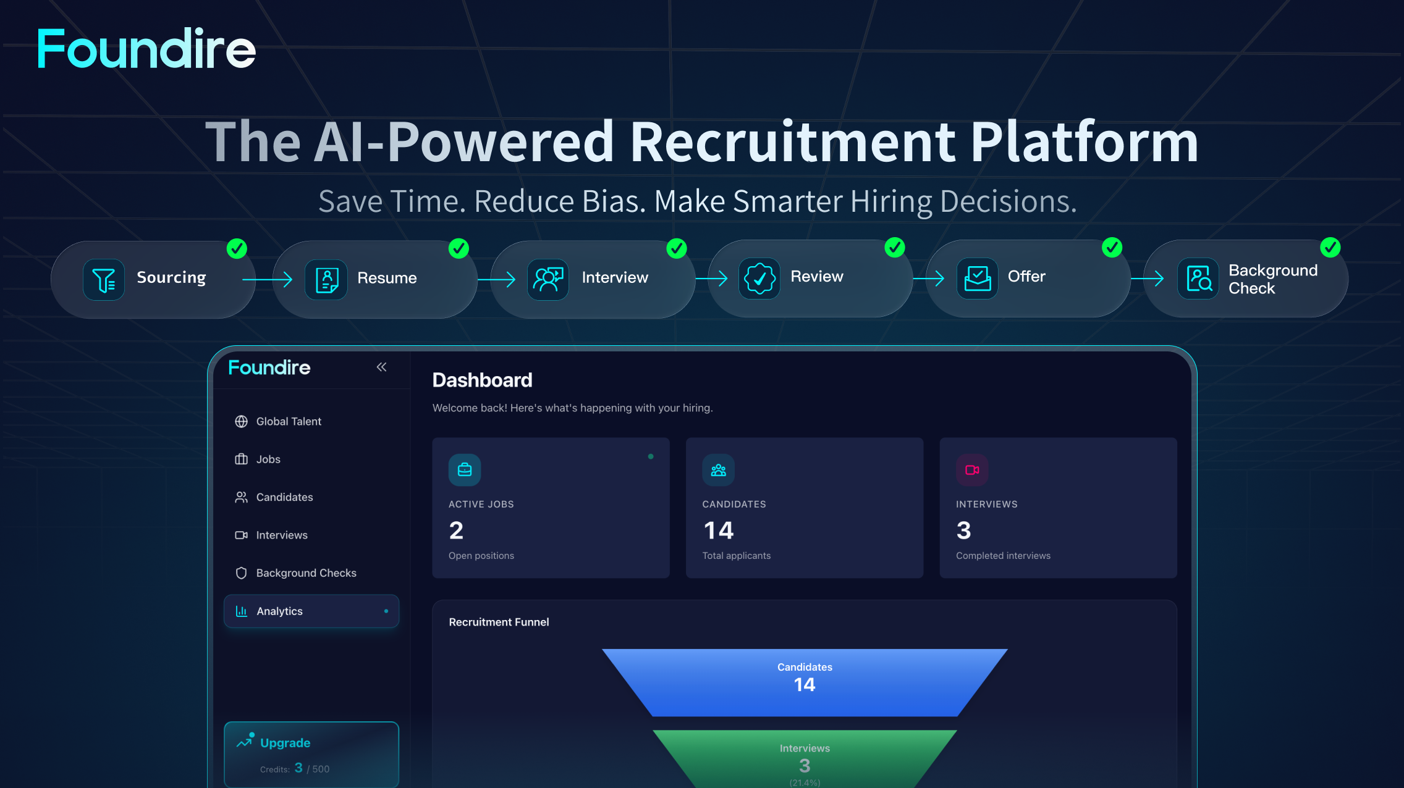
Task: Click the Foundire logo in the sidebar
Action: [269, 367]
